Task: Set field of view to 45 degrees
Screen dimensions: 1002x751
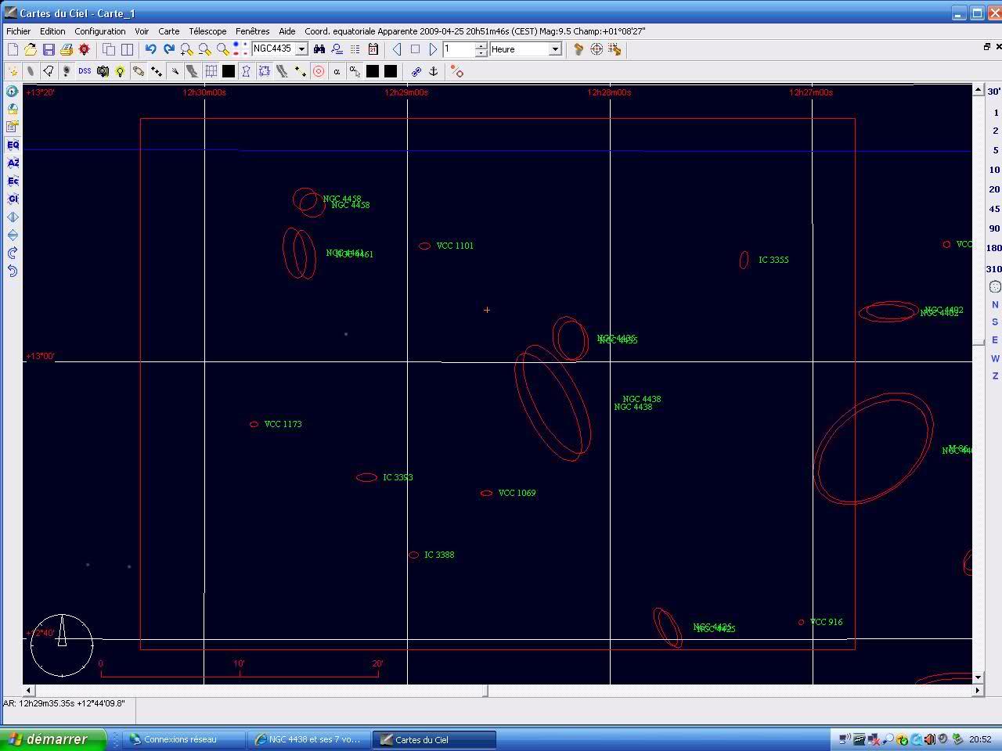Action: 994,209
